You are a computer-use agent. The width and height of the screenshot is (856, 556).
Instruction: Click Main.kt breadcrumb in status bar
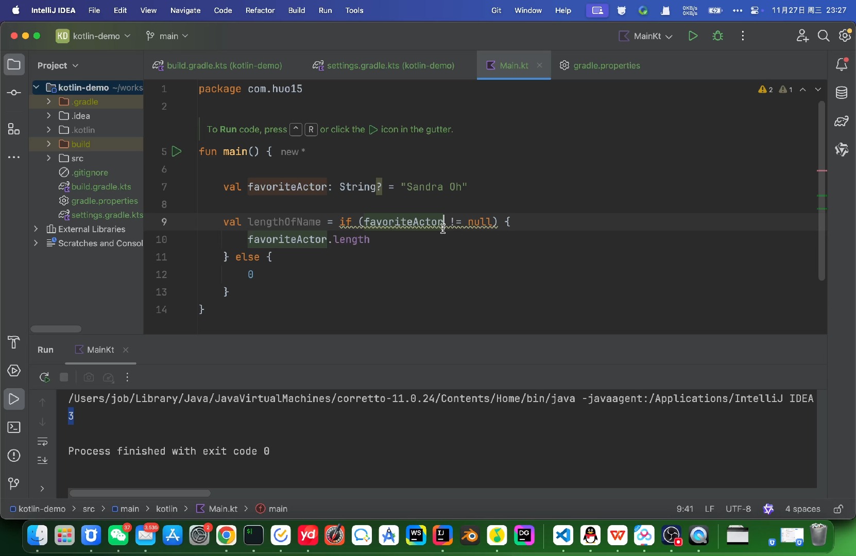coord(217,509)
